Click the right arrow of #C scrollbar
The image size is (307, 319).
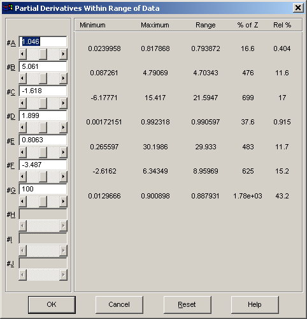pyautogui.click(x=63, y=103)
